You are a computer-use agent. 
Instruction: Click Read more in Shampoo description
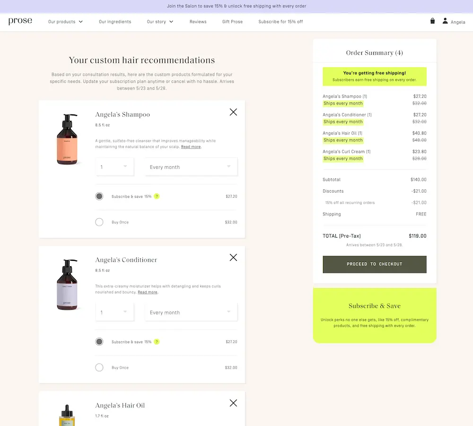pos(191,147)
